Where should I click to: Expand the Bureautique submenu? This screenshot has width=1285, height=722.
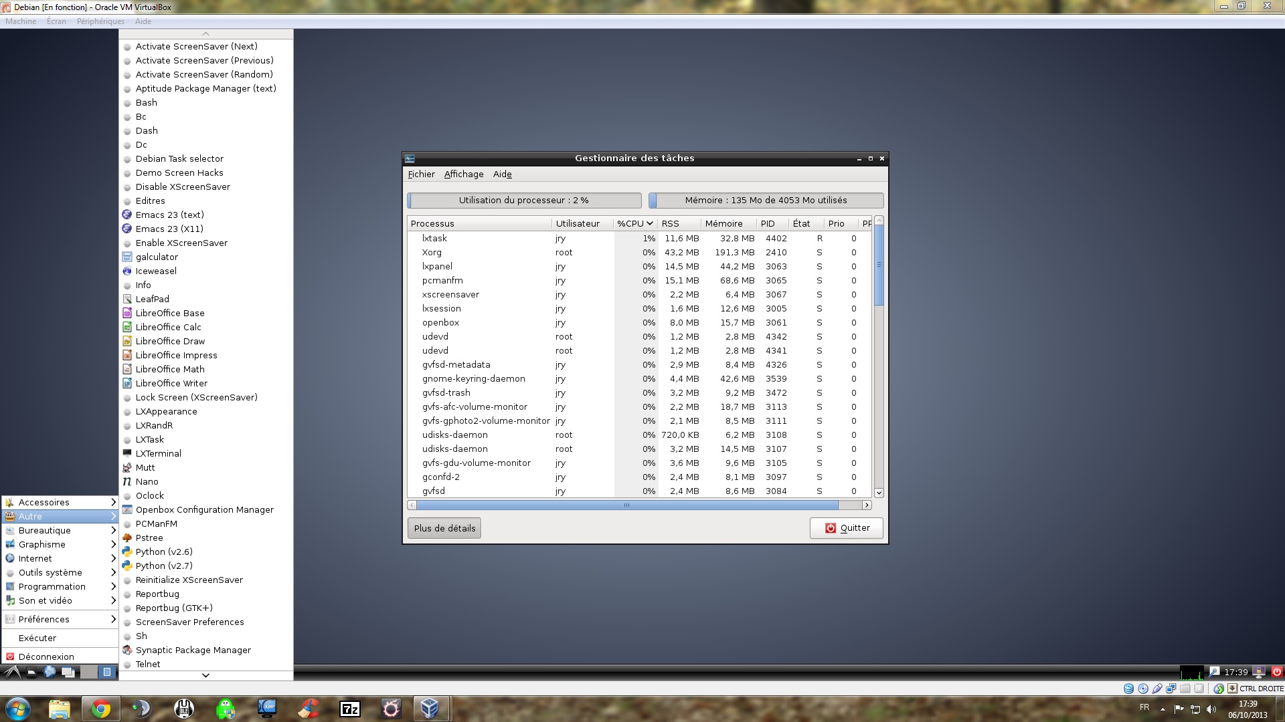[x=60, y=530]
